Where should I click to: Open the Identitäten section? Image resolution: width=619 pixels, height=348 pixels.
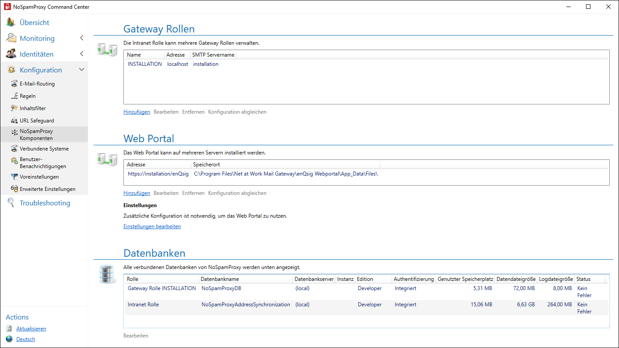pyautogui.click(x=36, y=54)
